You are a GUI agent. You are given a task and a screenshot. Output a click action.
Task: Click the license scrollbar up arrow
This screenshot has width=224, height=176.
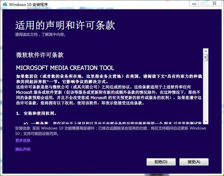click(x=206, y=51)
